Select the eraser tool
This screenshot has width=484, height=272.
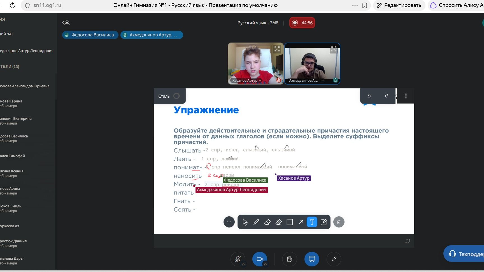267,222
